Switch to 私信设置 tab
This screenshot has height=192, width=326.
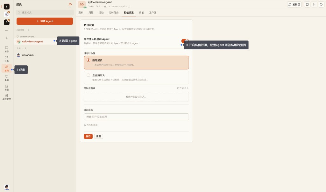[129, 13]
